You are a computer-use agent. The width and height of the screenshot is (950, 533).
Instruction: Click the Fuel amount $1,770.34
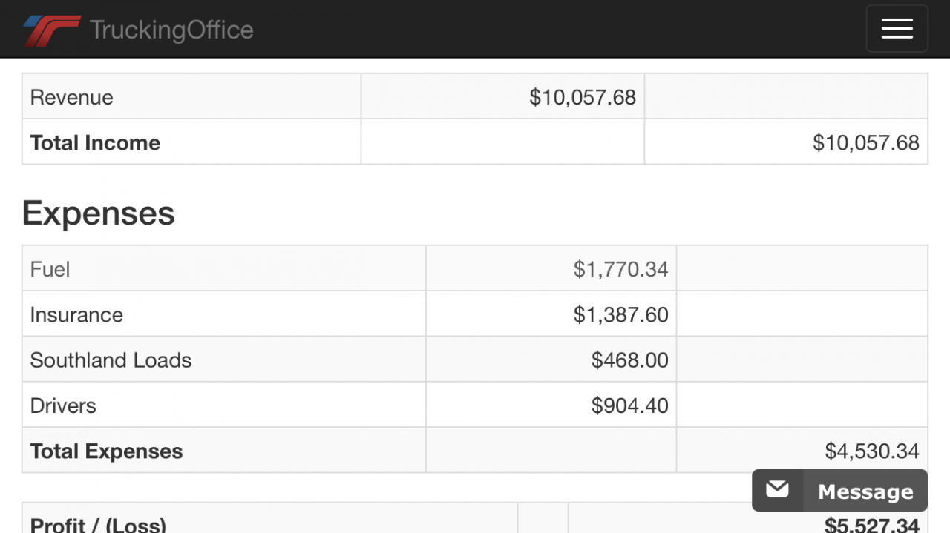point(620,269)
